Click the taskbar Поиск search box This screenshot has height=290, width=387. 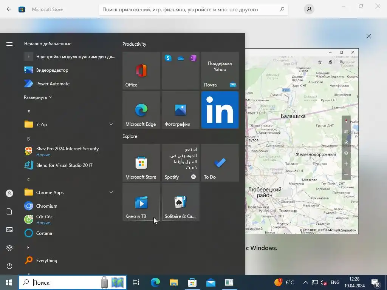(73, 282)
